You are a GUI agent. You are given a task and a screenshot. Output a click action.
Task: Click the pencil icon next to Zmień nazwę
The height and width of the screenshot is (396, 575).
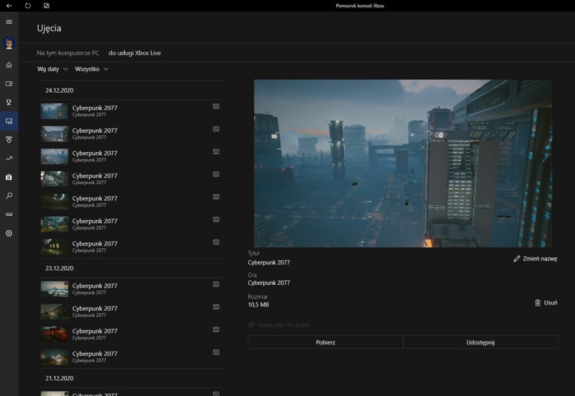(x=517, y=258)
